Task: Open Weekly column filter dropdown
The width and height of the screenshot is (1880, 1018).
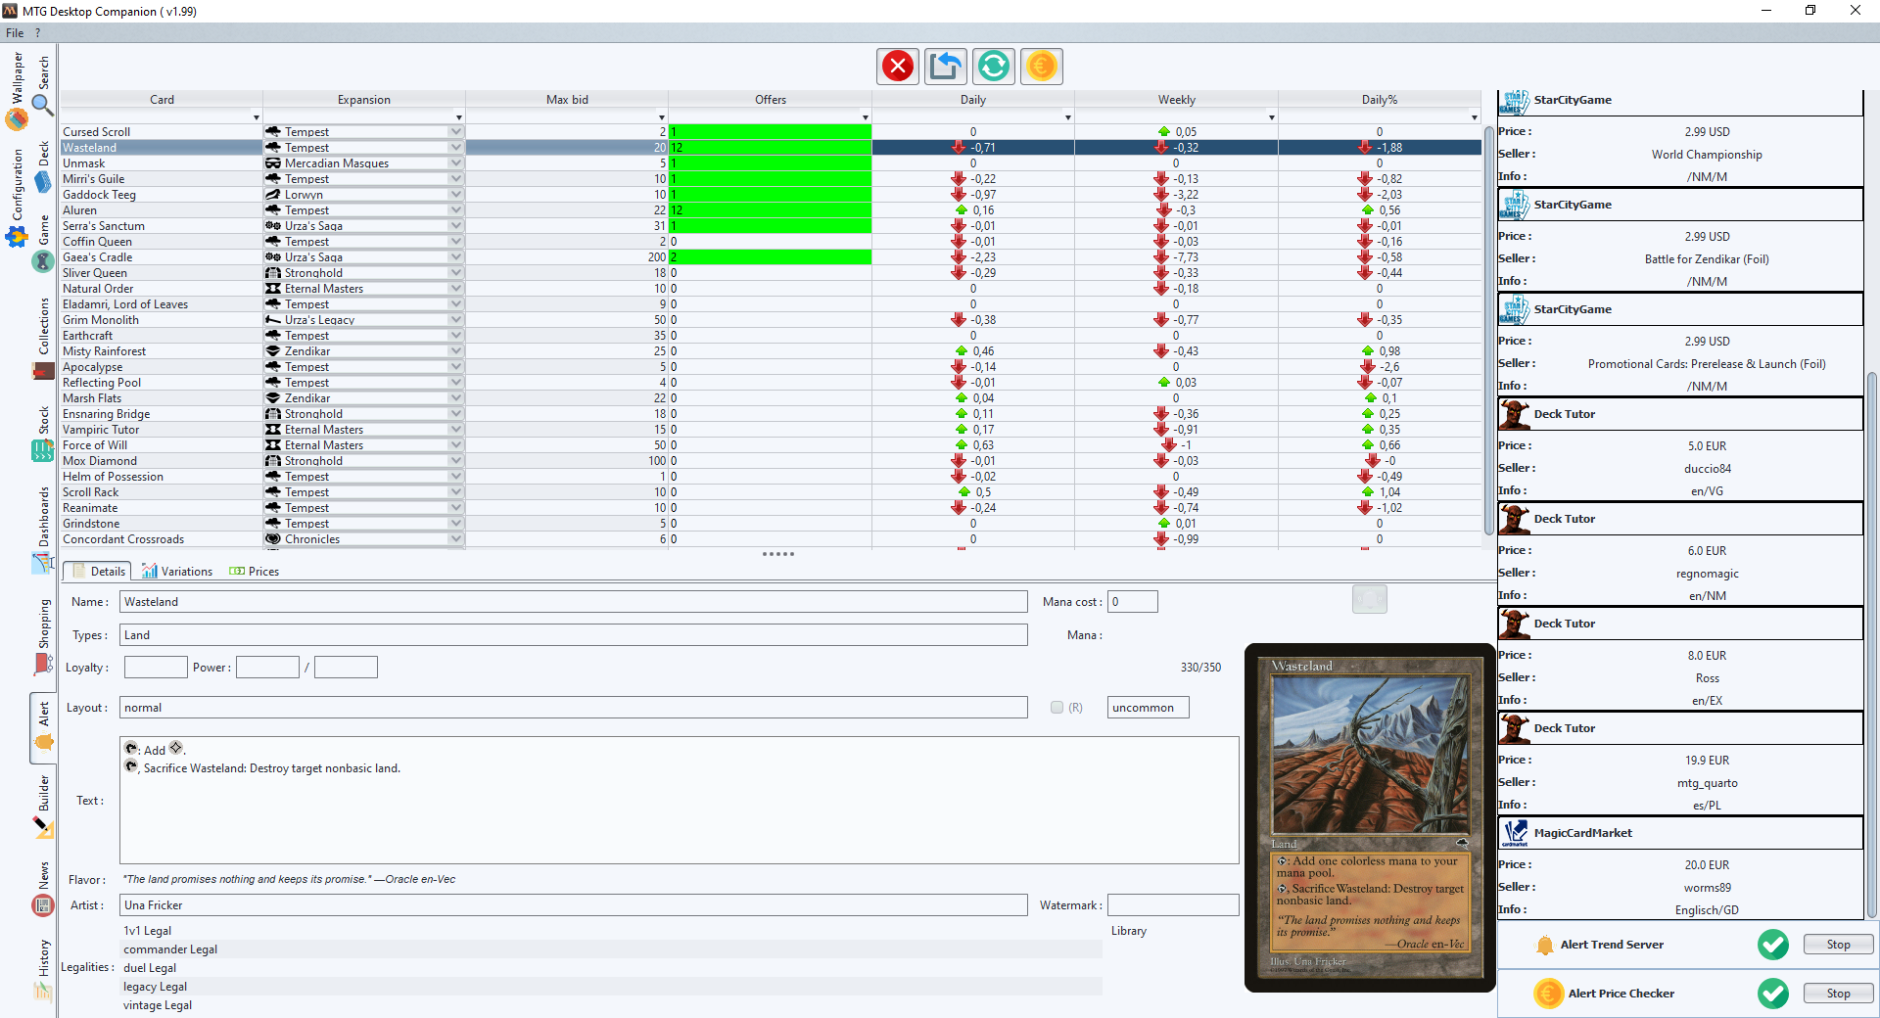Action: point(1272,117)
